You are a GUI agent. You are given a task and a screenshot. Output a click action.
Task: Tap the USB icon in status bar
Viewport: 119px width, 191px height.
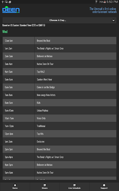click(x=3, y=2)
